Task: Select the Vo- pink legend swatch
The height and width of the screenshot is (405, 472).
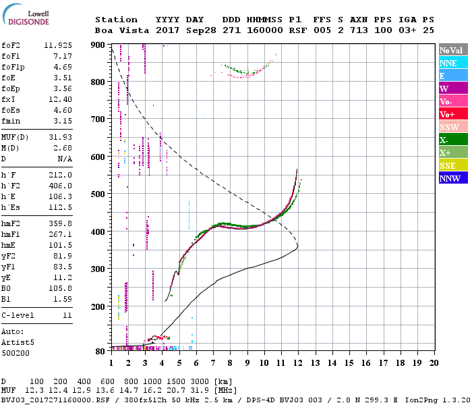Action: [x=453, y=101]
